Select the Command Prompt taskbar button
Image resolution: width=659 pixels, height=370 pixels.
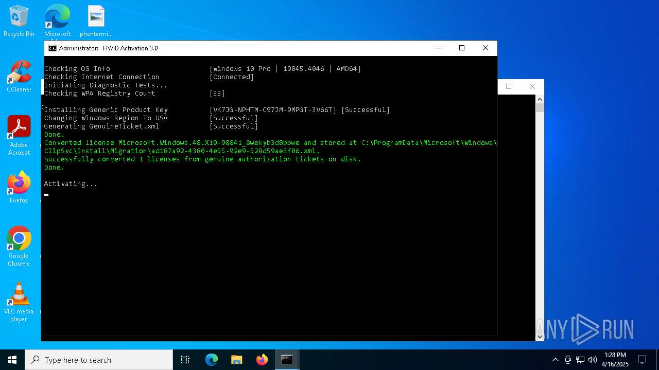click(x=287, y=360)
